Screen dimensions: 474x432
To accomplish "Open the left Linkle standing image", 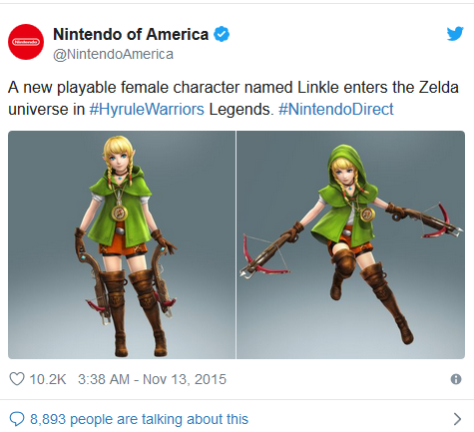I will (122, 244).
